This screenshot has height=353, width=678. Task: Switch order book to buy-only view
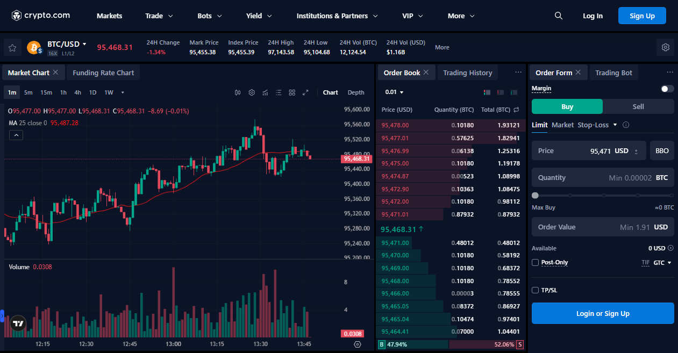point(513,92)
